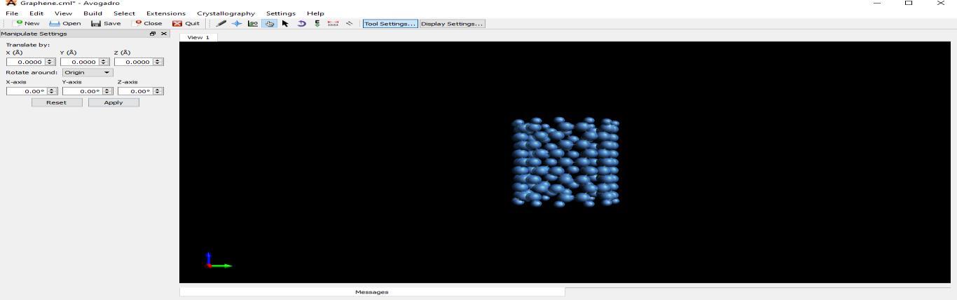Click the X translate input field
The image size is (957, 300).
(26, 62)
